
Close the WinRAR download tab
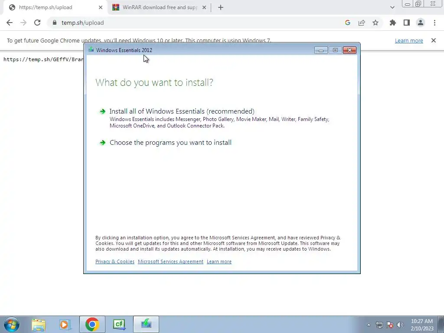(204, 7)
